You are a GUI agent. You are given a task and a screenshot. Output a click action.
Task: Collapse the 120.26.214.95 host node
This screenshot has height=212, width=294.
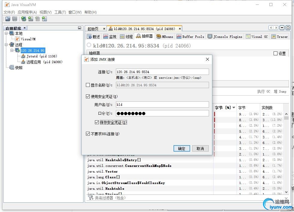click(12, 50)
